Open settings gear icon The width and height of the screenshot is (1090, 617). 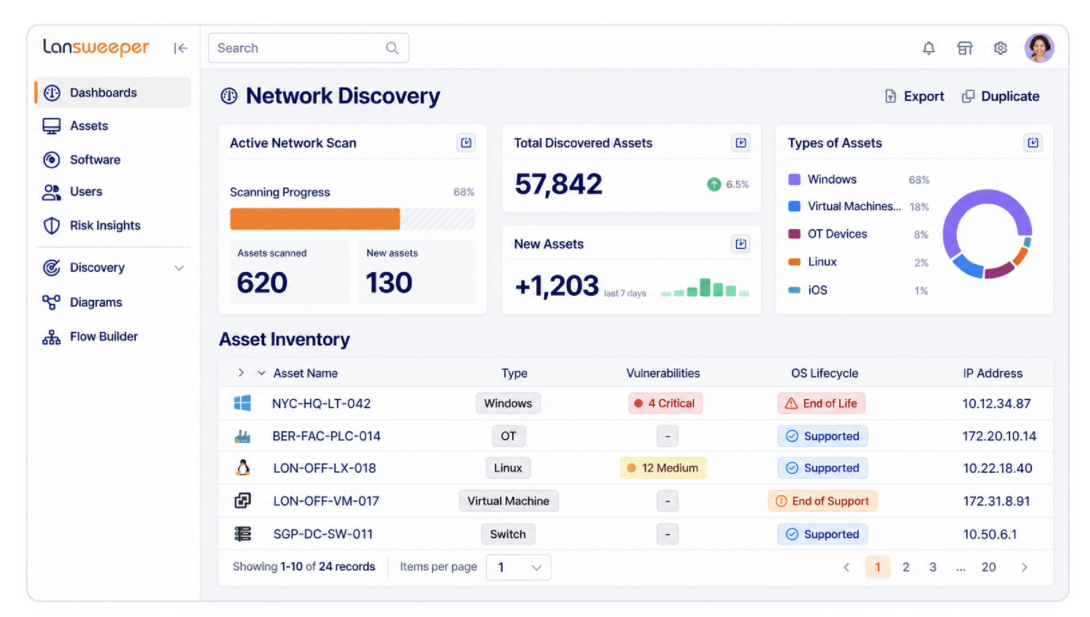1000,48
